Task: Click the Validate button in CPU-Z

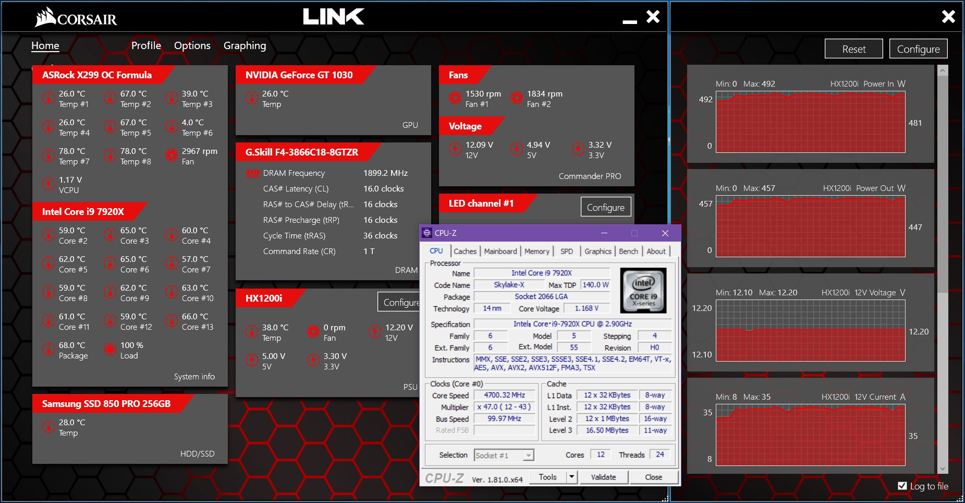Action: [x=604, y=477]
